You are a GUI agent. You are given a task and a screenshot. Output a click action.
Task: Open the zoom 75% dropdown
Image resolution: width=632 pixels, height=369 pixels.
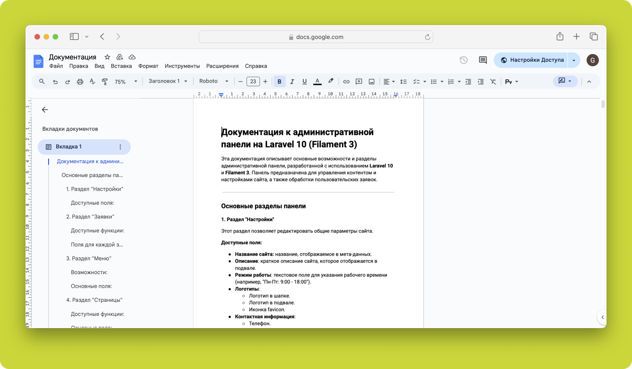[x=125, y=82]
